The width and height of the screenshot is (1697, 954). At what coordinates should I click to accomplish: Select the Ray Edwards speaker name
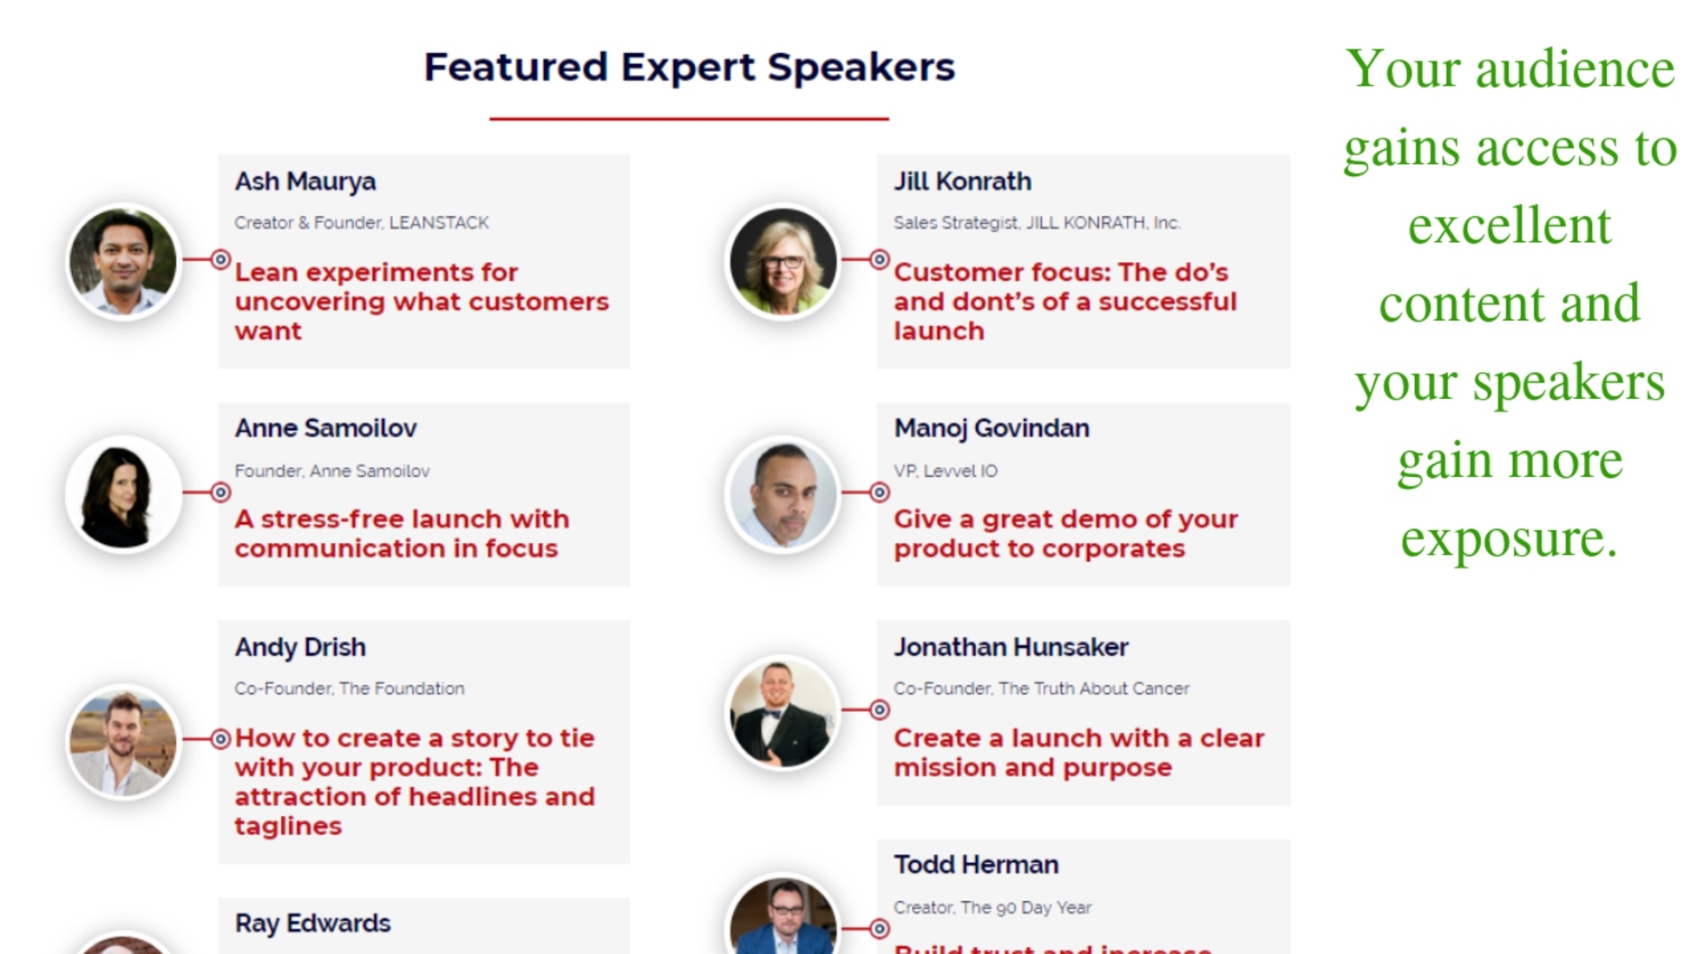[x=312, y=924]
